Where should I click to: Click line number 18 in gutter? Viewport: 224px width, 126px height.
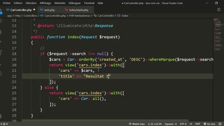tap(14, 54)
